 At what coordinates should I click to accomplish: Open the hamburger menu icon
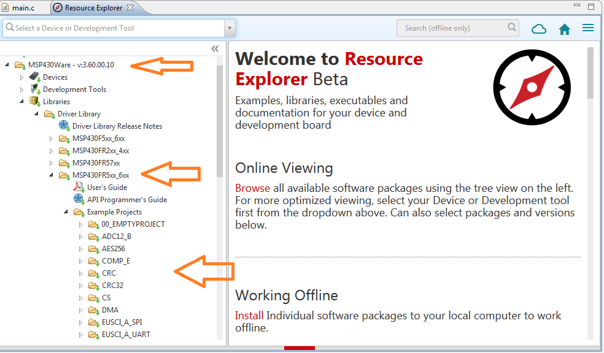point(588,28)
